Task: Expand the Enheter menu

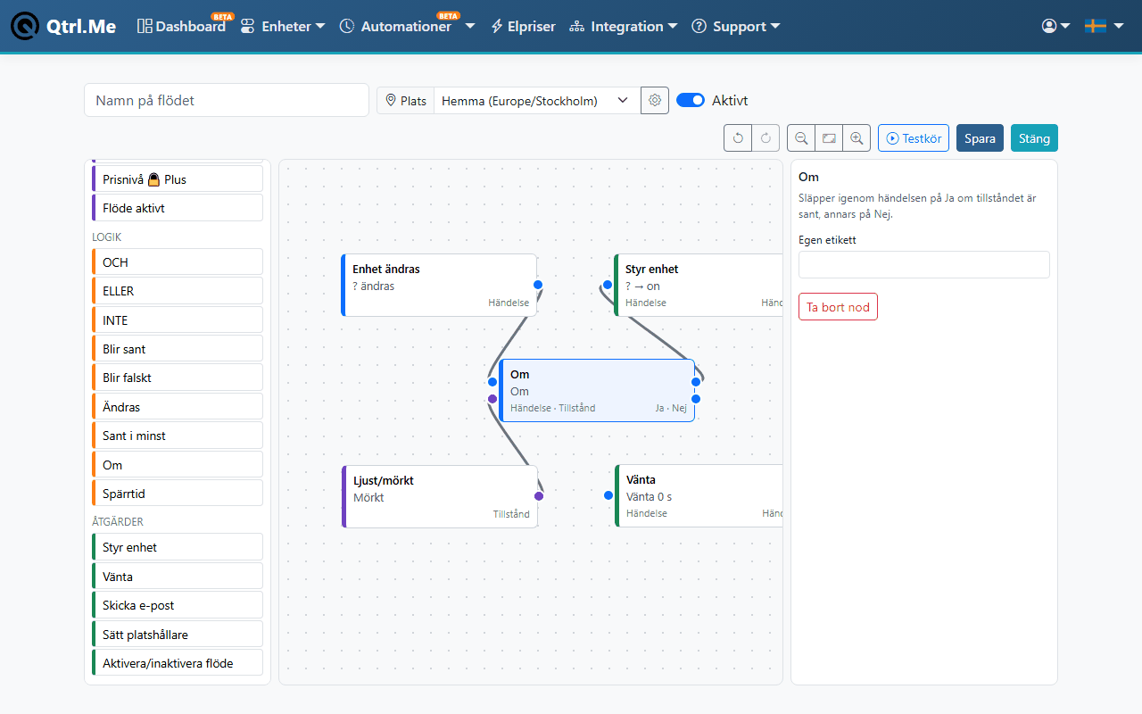Action: pos(283,26)
